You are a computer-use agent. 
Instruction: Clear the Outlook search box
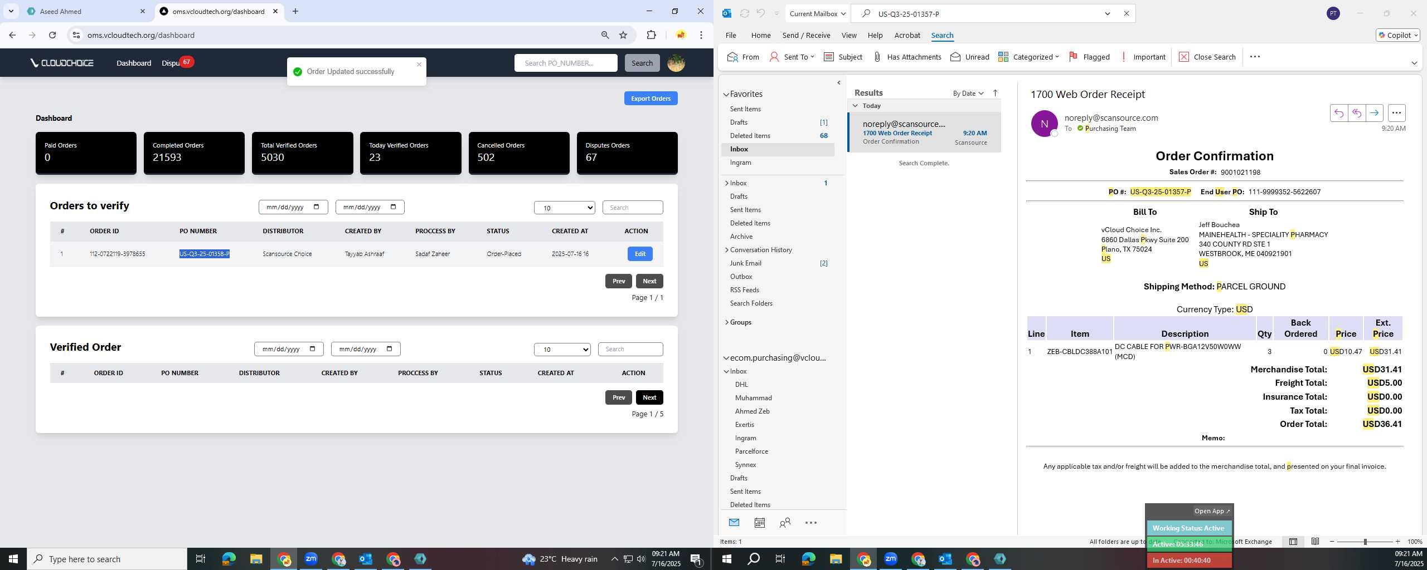pyautogui.click(x=1126, y=13)
